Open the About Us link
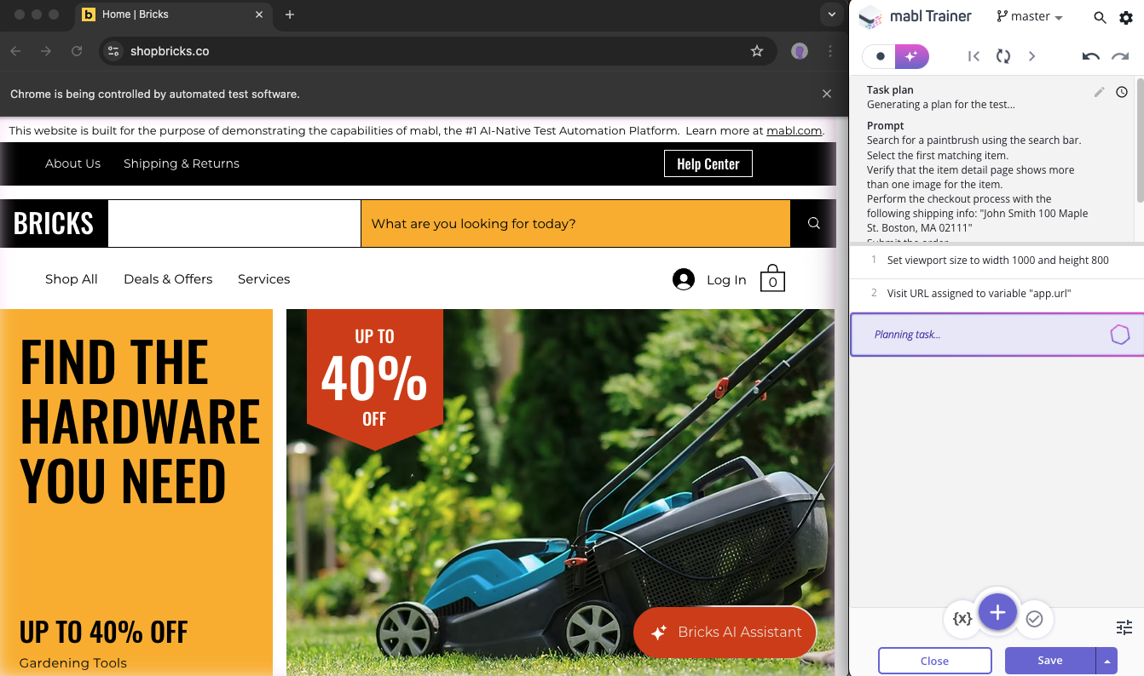The width and height of the screenshot is (1144, 676). [72, 163]
